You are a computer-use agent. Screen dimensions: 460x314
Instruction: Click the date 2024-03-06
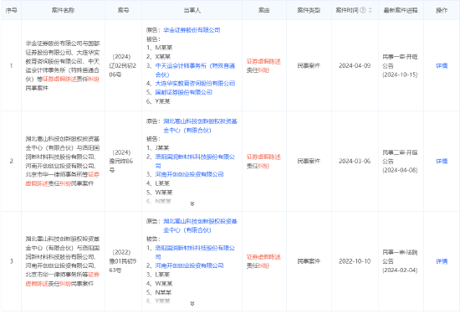[355, 162]
